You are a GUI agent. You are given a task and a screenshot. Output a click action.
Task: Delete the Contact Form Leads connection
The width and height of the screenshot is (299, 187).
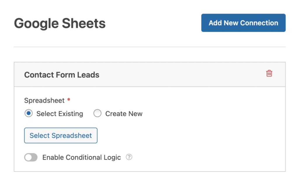point(269,74)
